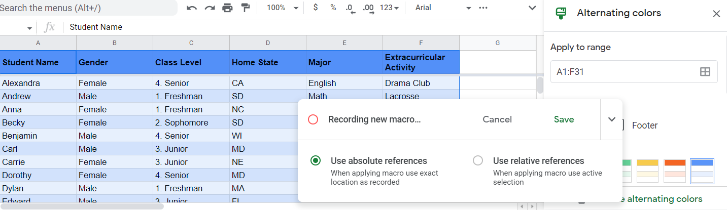Open the Arial font dropdown
The width and height of the screenshot is (727, 210).
tap(443, 8)
